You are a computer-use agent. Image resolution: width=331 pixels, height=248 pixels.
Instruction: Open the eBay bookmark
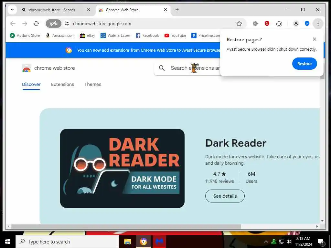87,36
